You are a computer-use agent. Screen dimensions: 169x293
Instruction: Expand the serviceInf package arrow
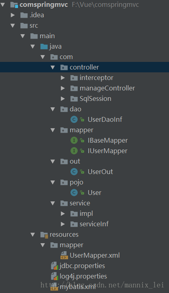coord(63,224)
